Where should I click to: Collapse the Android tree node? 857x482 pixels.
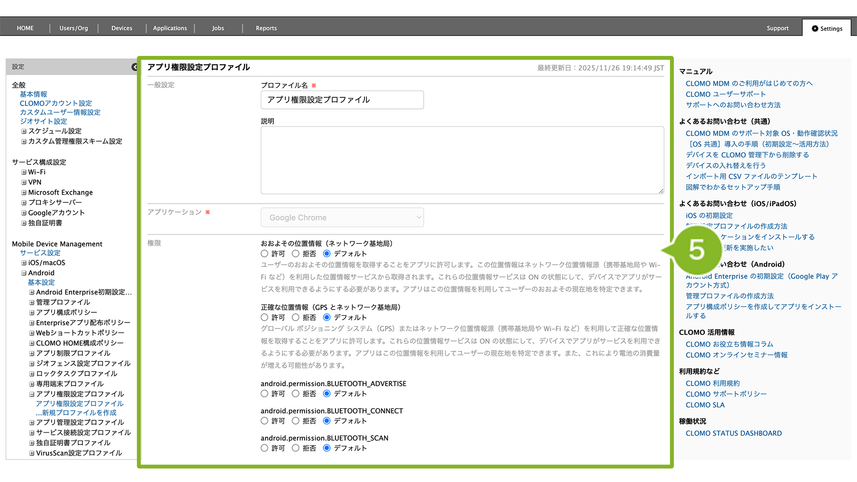click(x=24, y=273)
